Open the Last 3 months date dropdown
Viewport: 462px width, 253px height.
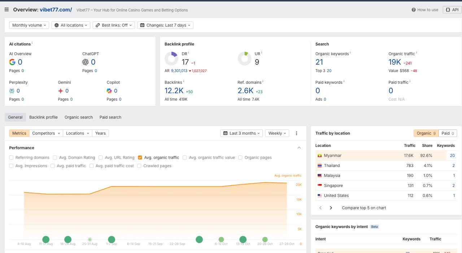click(241, 133)
